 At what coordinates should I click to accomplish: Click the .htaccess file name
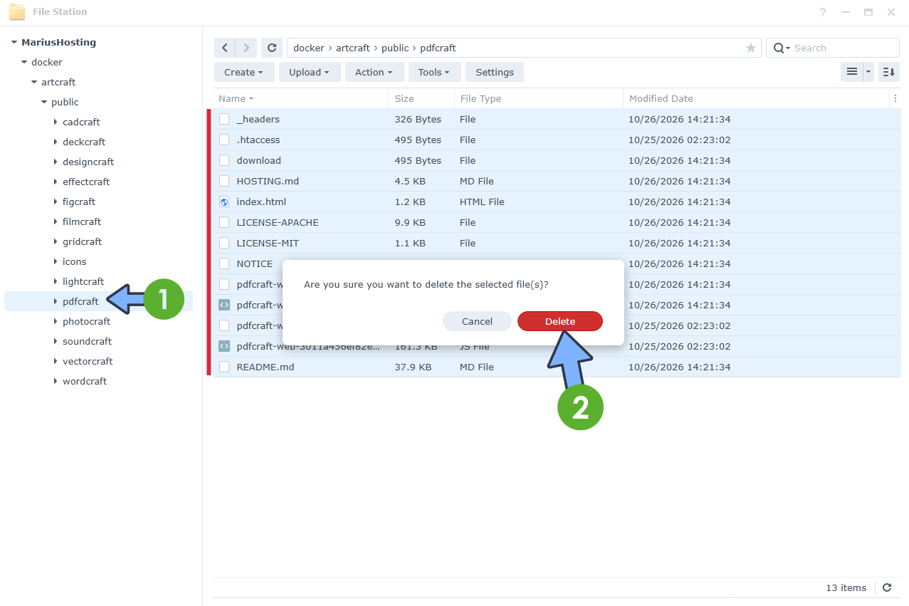click(x=258, y=140)
